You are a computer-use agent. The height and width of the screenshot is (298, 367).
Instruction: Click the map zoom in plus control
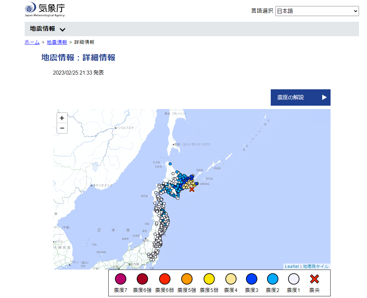tap(62, 118)
